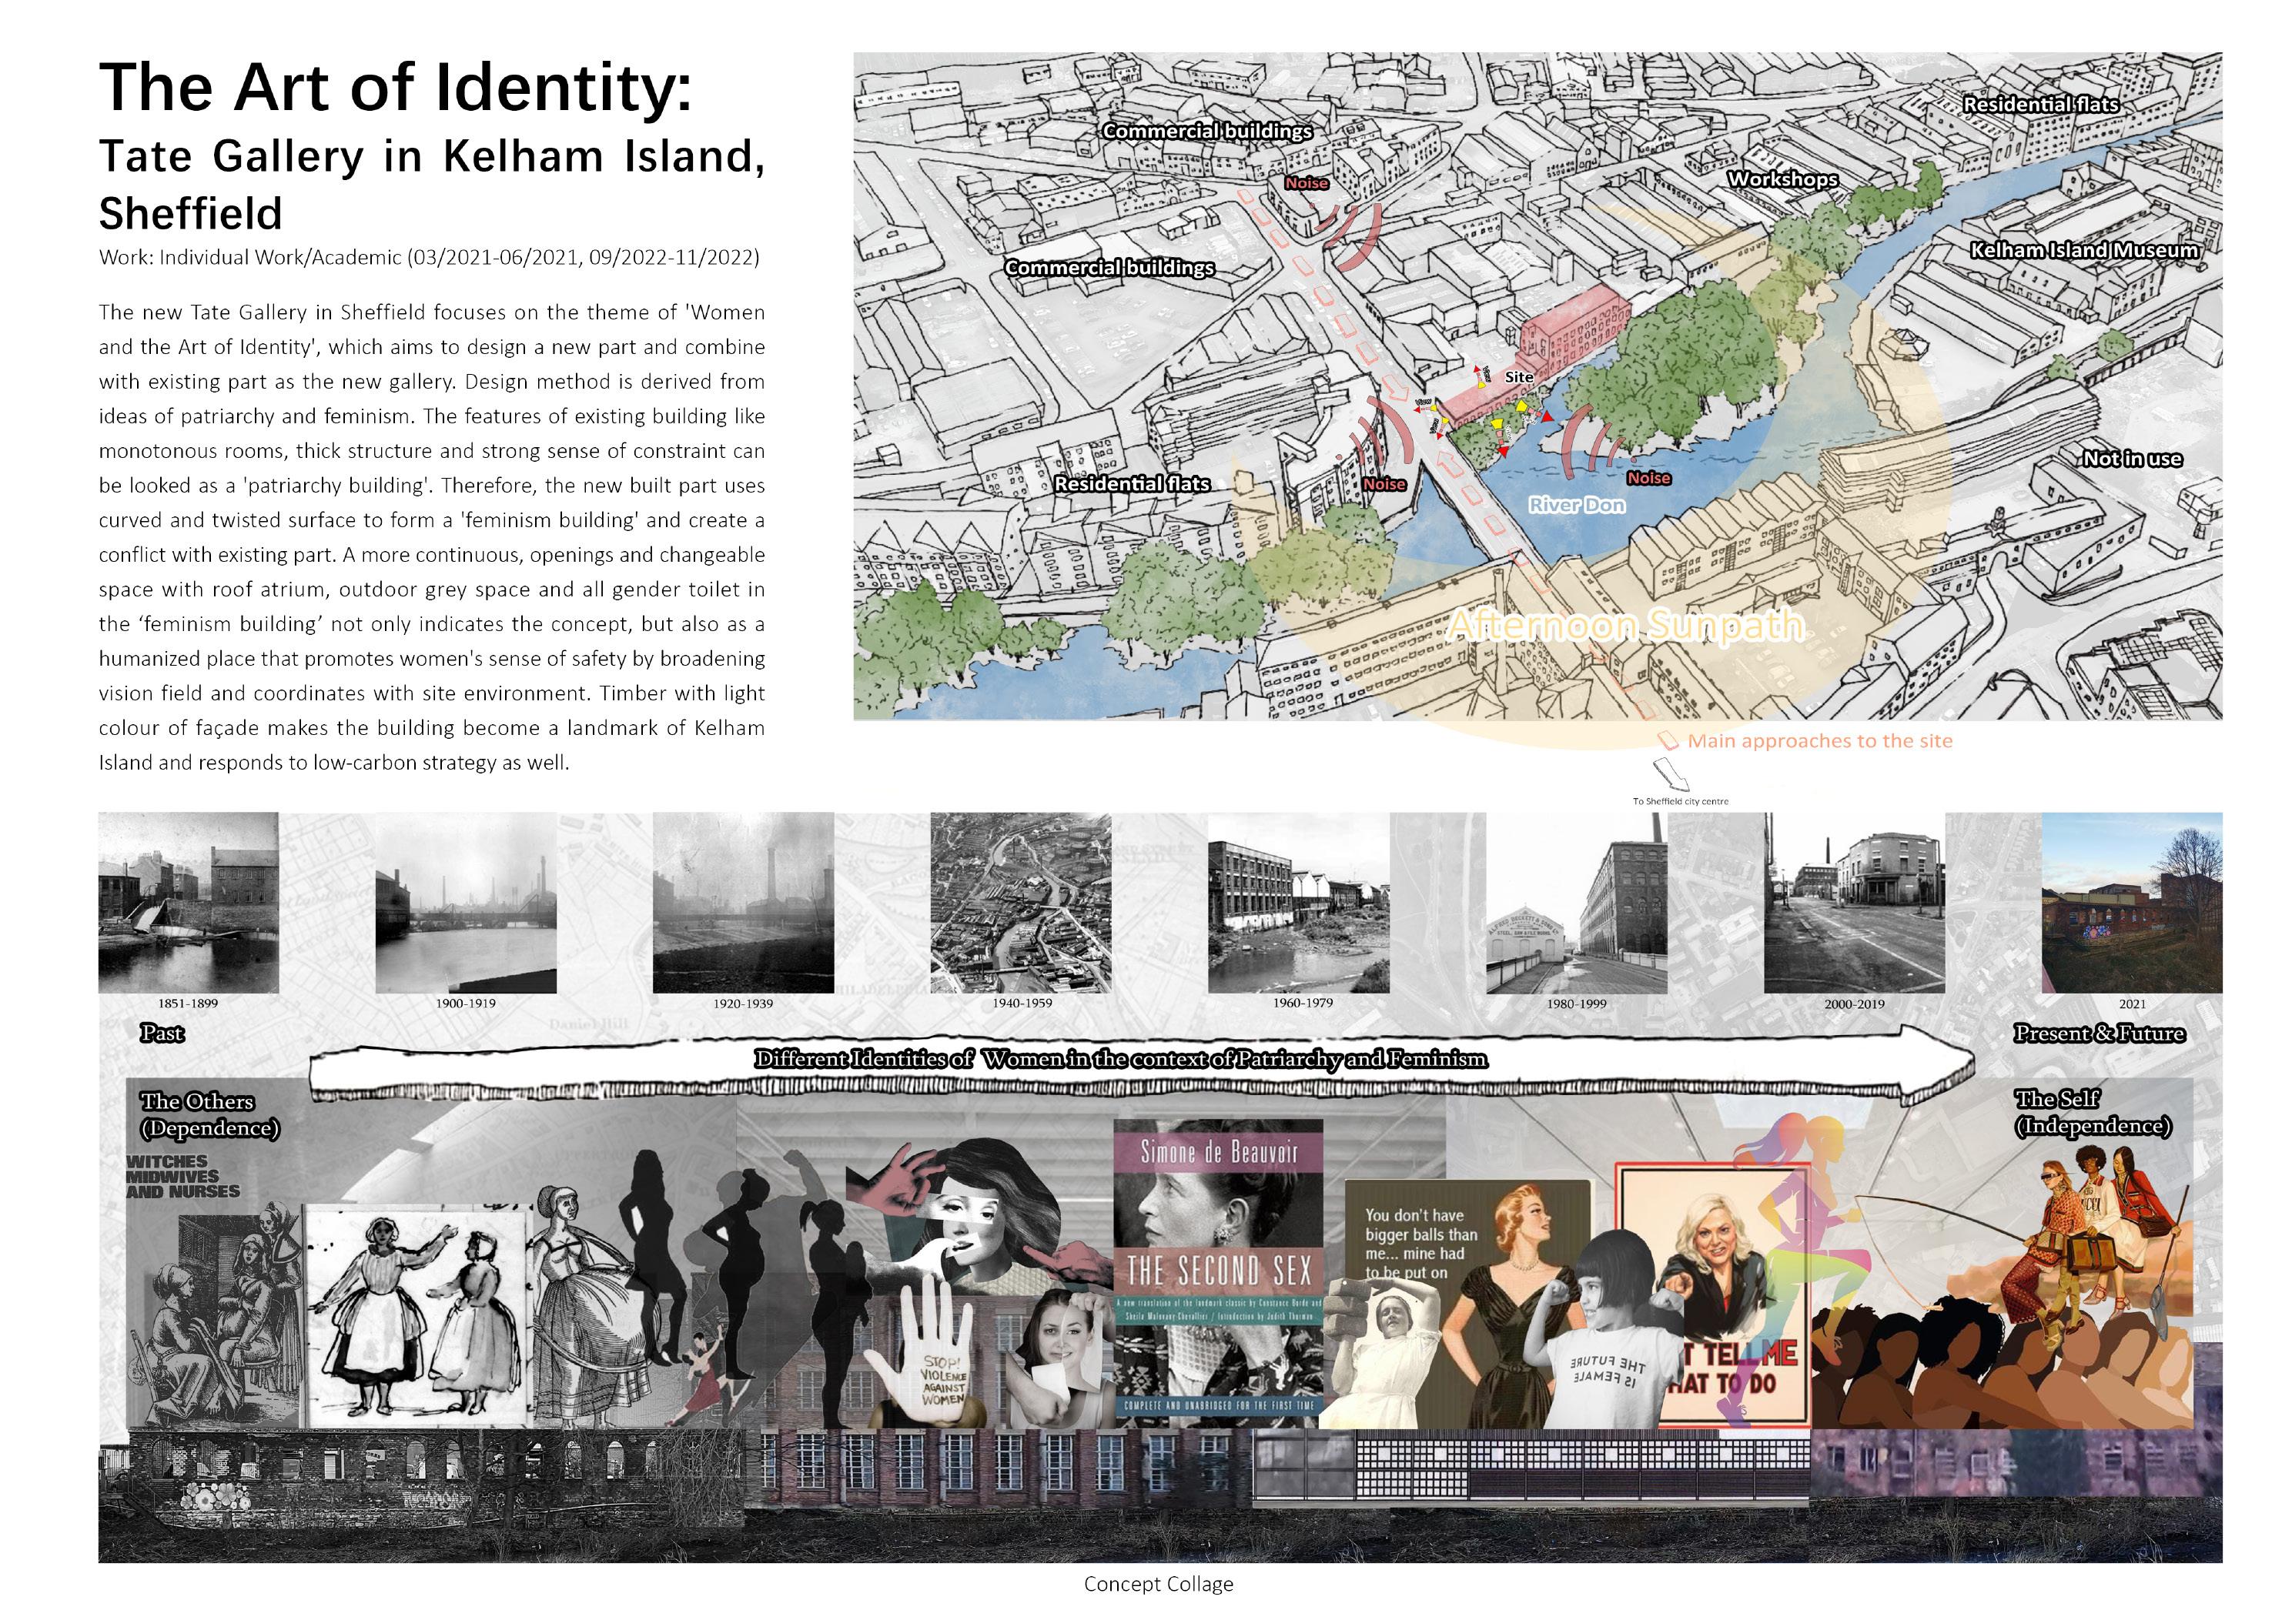Image resolution: width=2292 pixels, height=1620 pixels.
Task: Select the 1940-1959 aerial photo thumbnail
Action: 1020,902
